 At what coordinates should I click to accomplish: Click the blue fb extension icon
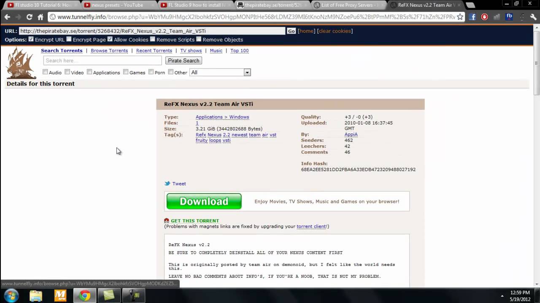(509, 17)
